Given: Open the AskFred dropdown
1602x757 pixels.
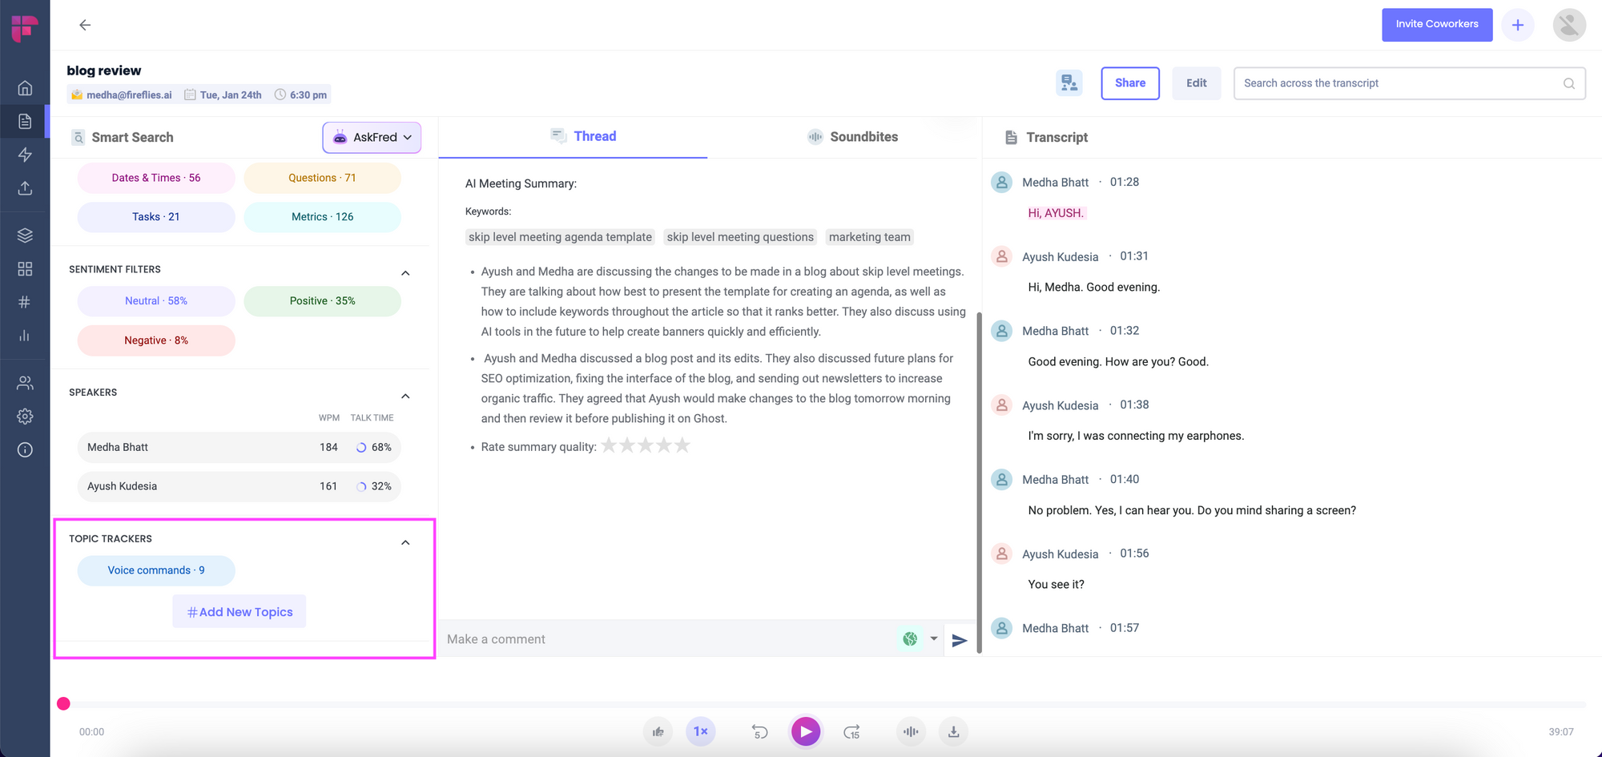Looking at the screenshot, I should tap(372, 137).
